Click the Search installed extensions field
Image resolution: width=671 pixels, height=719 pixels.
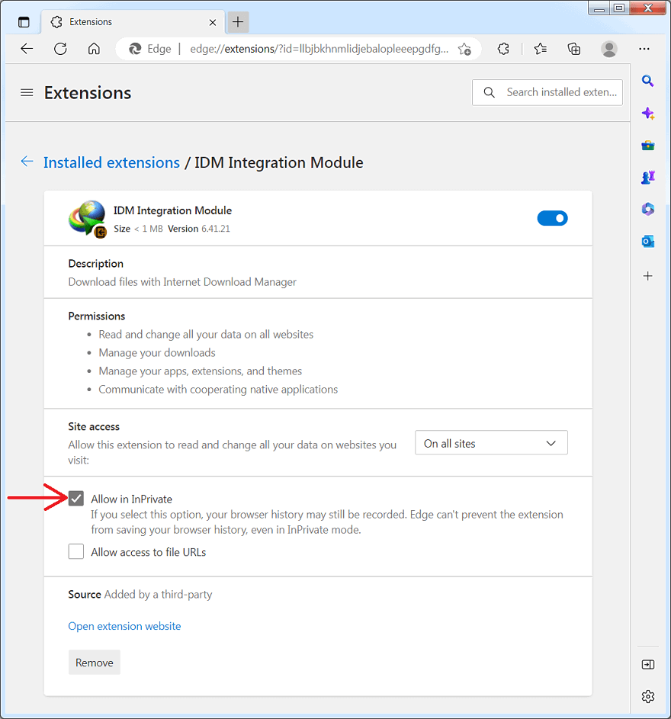click(x=547, y=92)
